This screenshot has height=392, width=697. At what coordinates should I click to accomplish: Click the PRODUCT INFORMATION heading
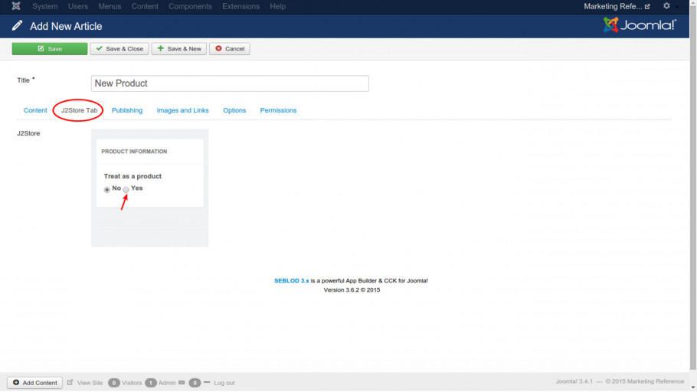[134, 152]
